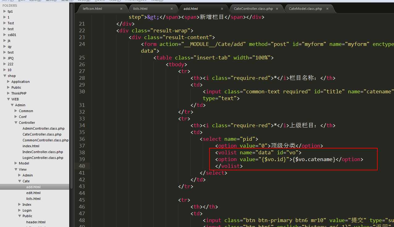Click the sidebar vertical scrollbar
The width and height of the screenshot is (394, 227).
[x=72, y=95]
